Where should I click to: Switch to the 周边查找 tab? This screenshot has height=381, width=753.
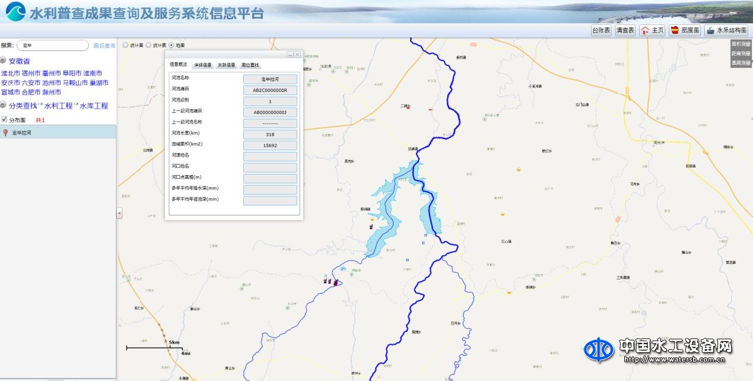pos(250,65)
